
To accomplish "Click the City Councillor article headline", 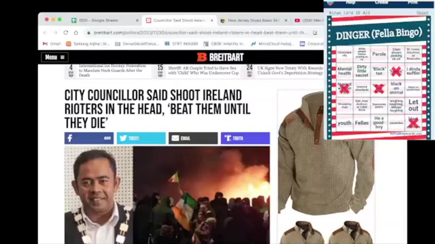I will [x=157, y=109].
